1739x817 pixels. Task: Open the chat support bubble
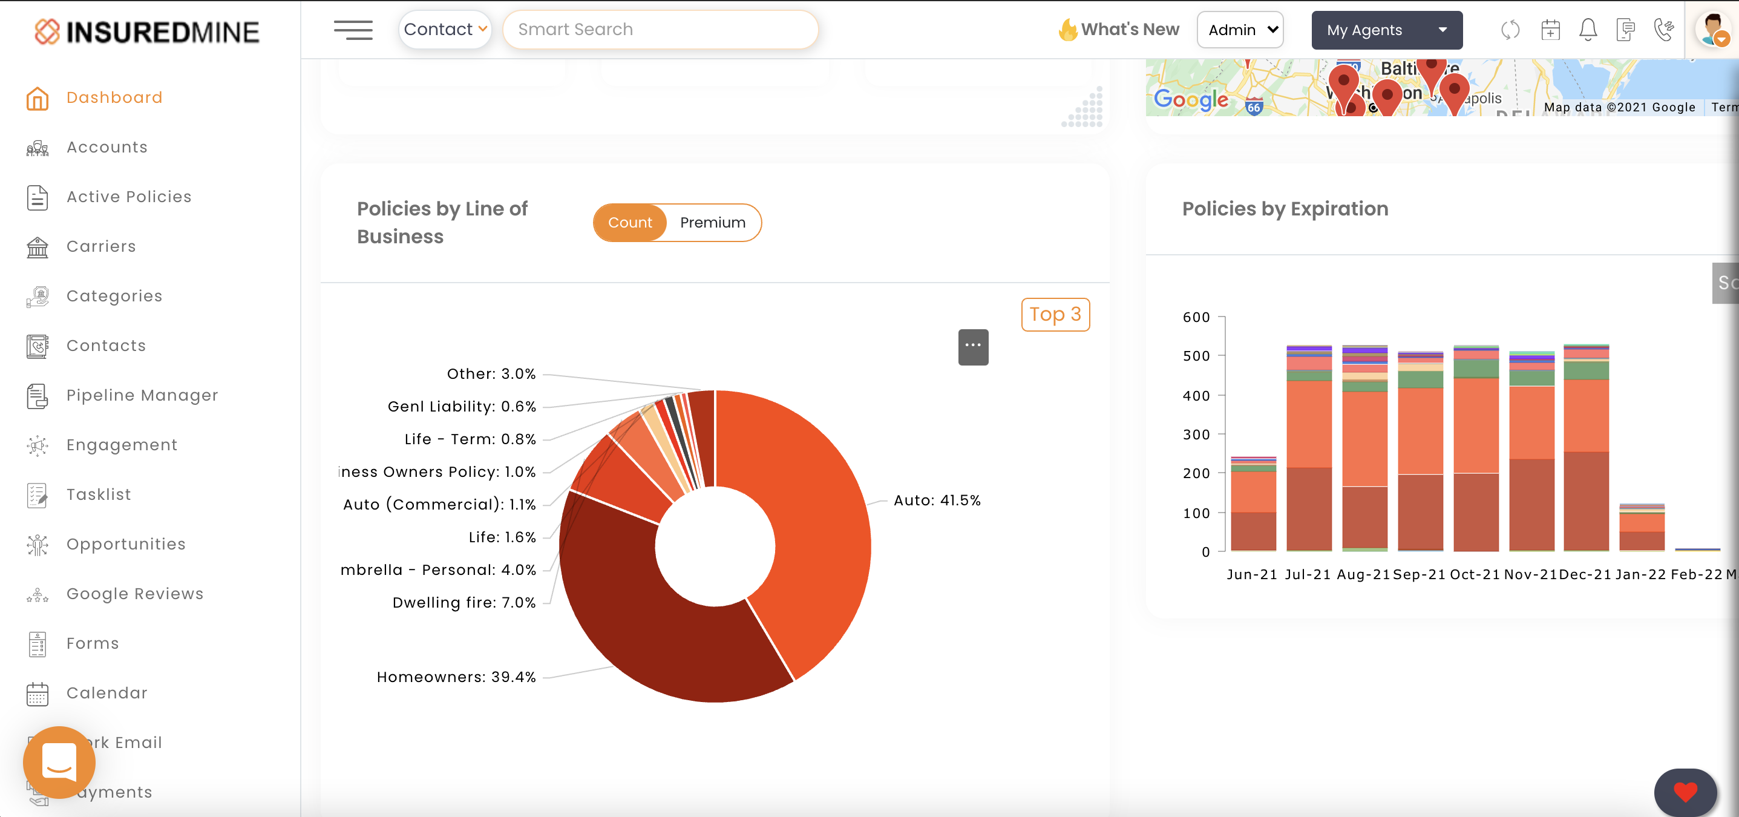(59, 763)
